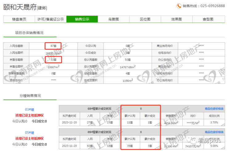
Task: Open the 效果图 tab
Action: click(x=177, y=19)
